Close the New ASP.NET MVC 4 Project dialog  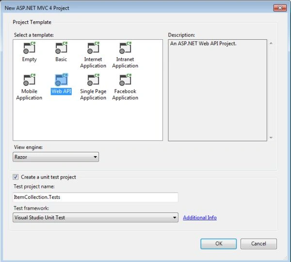[280, 8]
